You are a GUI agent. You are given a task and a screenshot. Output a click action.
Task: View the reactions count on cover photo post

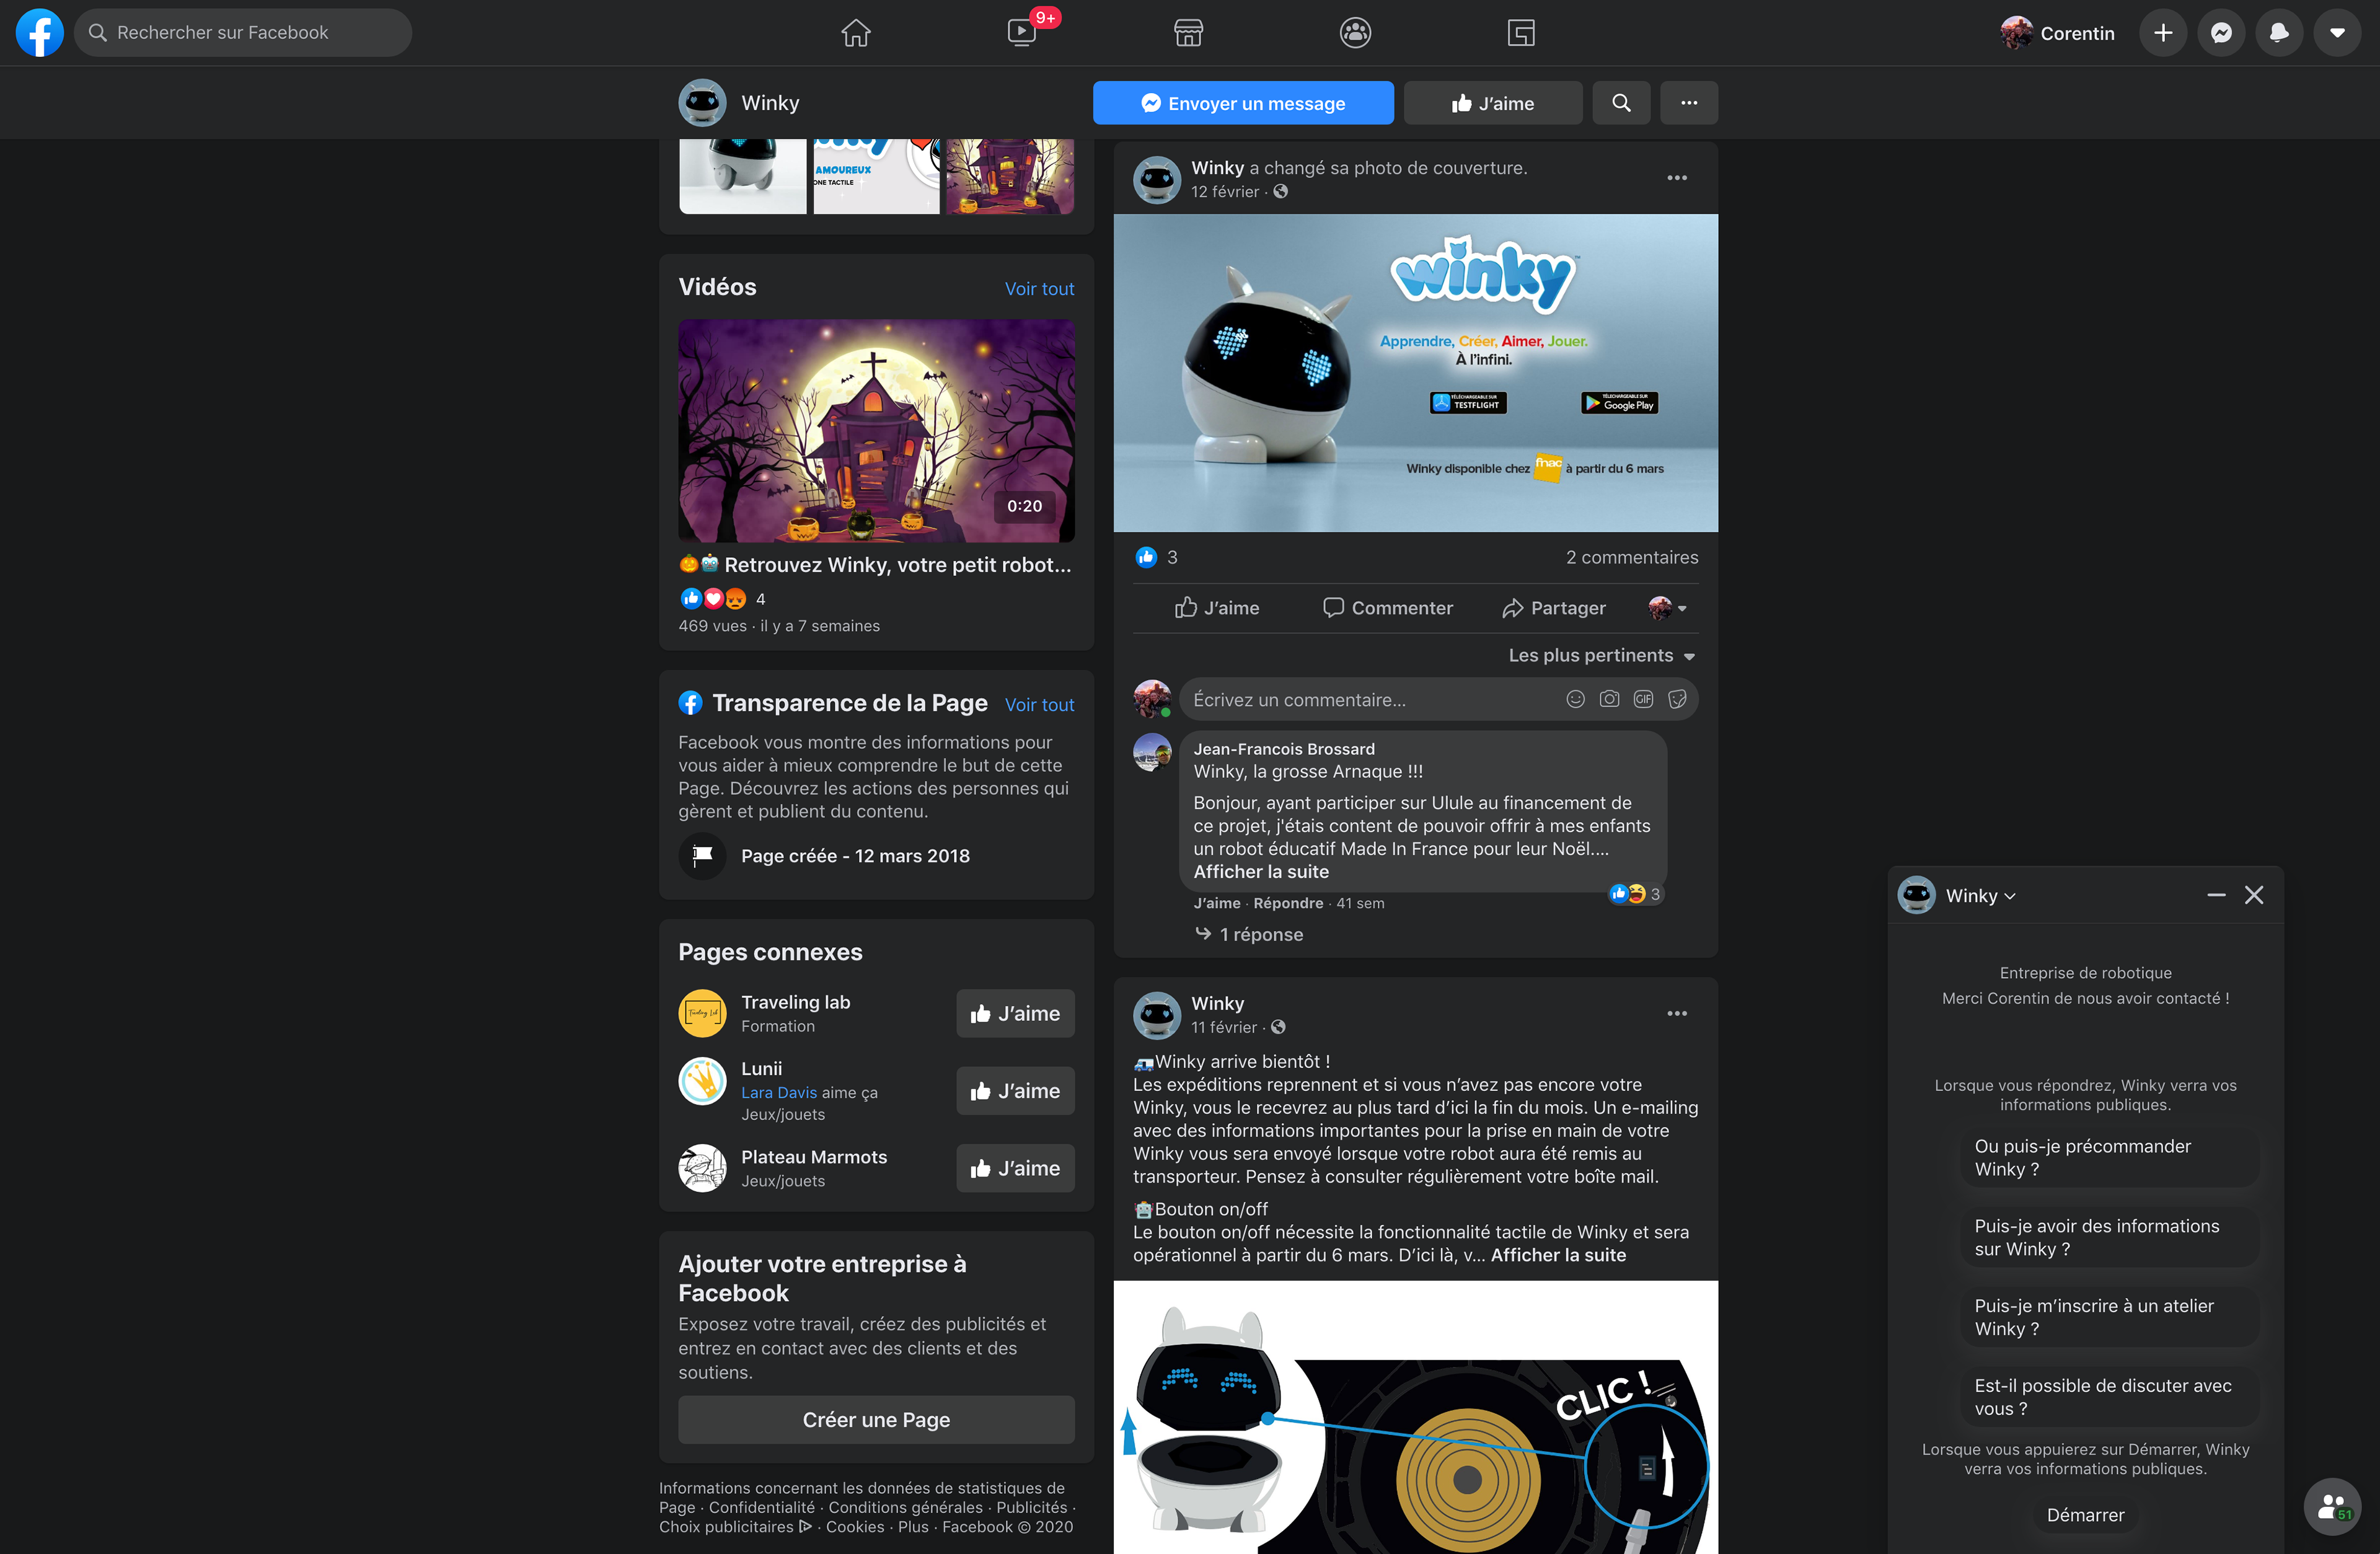(1157, 558)
